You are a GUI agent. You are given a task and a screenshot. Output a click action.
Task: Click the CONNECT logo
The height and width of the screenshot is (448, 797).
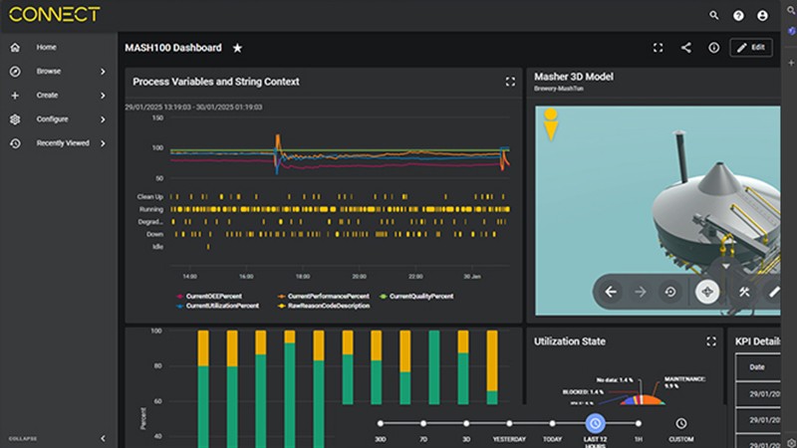tap(55, 14)
